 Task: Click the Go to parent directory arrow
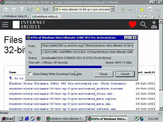coord(11,78)
